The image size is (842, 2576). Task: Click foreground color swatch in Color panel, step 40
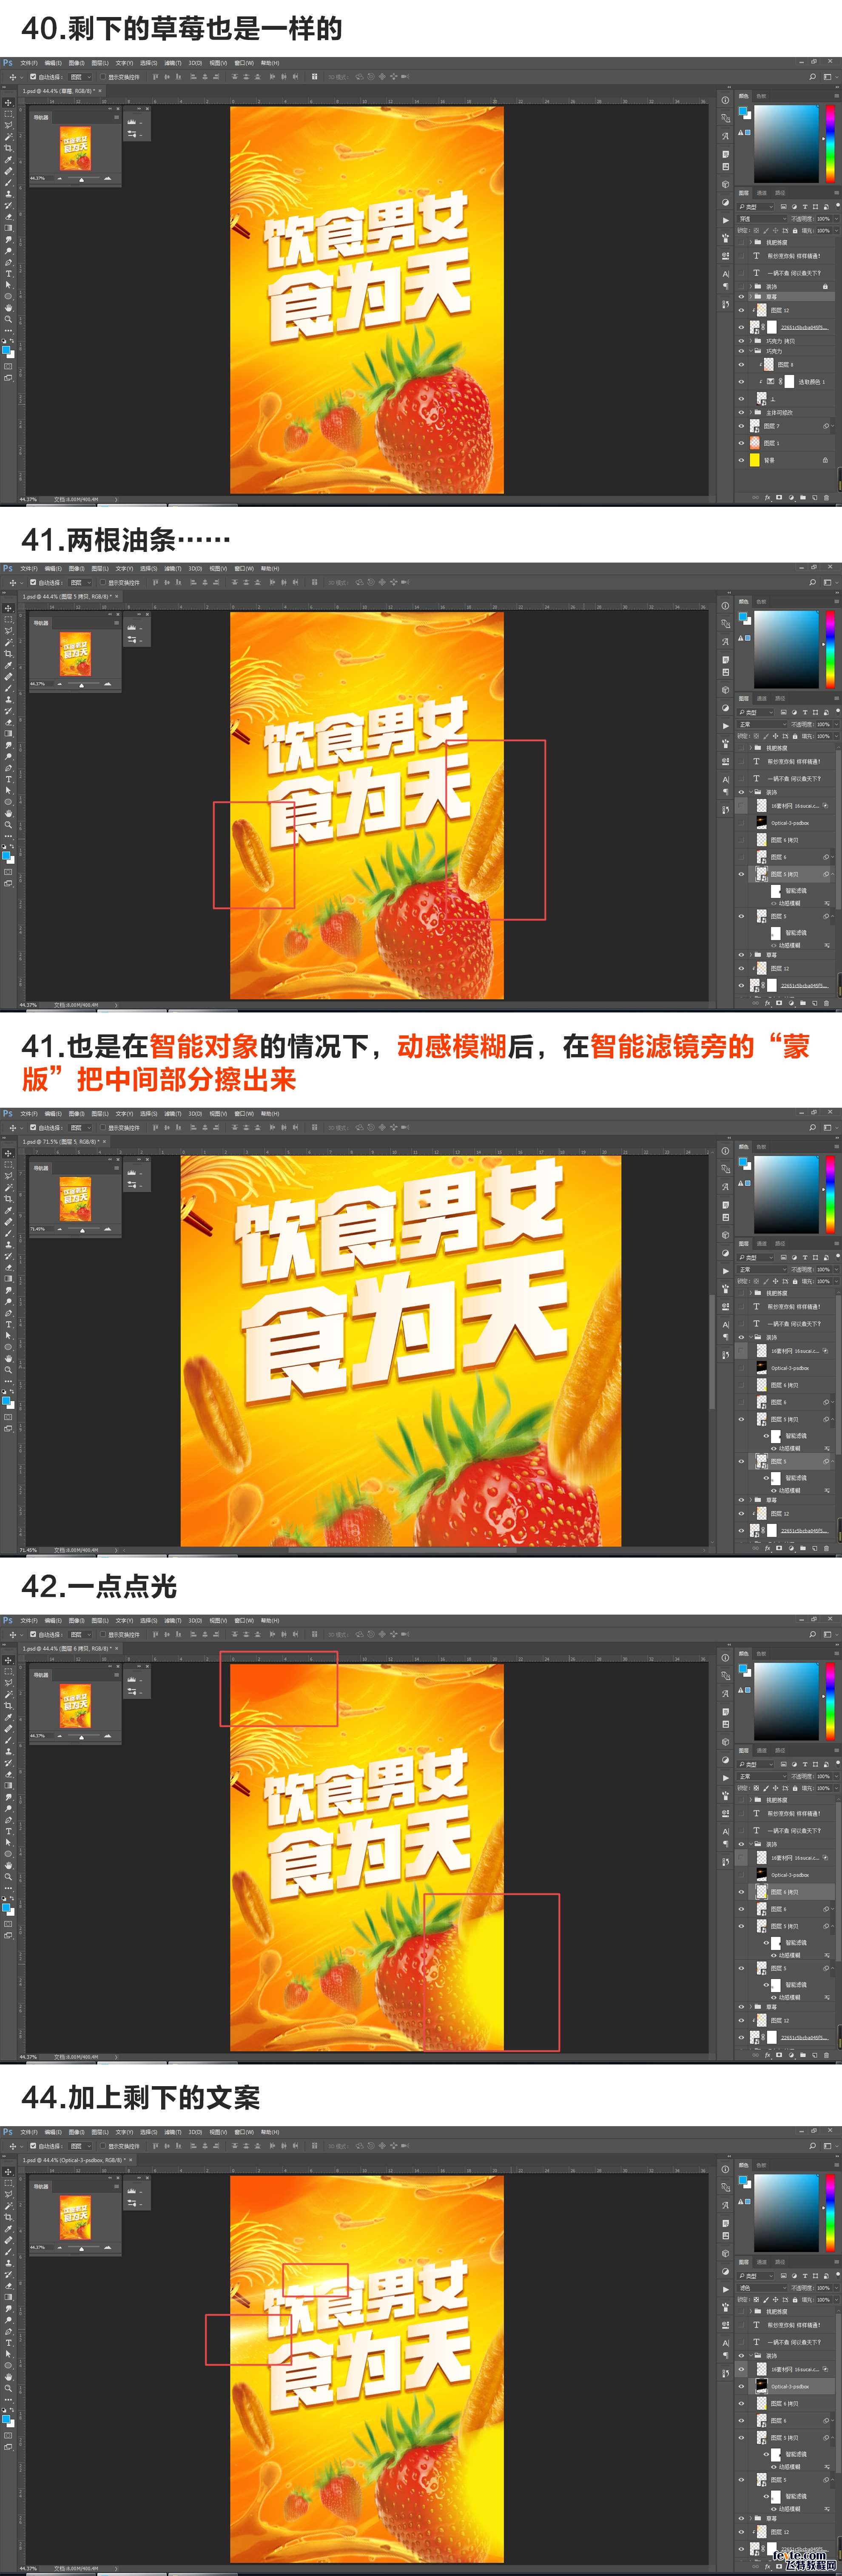[743, 111]
